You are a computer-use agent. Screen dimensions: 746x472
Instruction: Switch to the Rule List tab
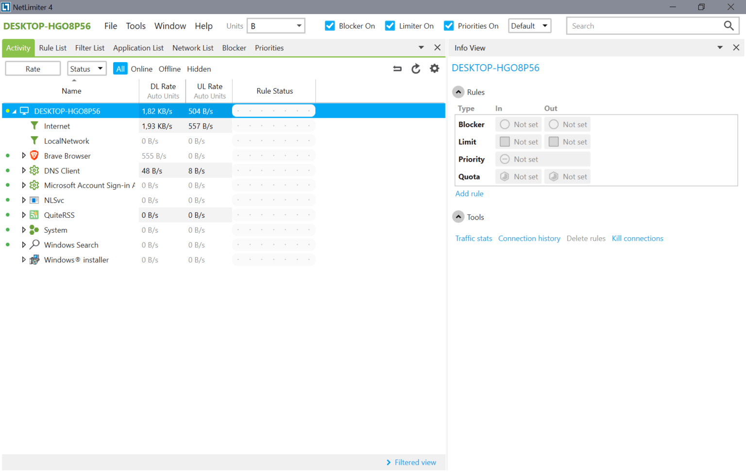coord(52,48)
